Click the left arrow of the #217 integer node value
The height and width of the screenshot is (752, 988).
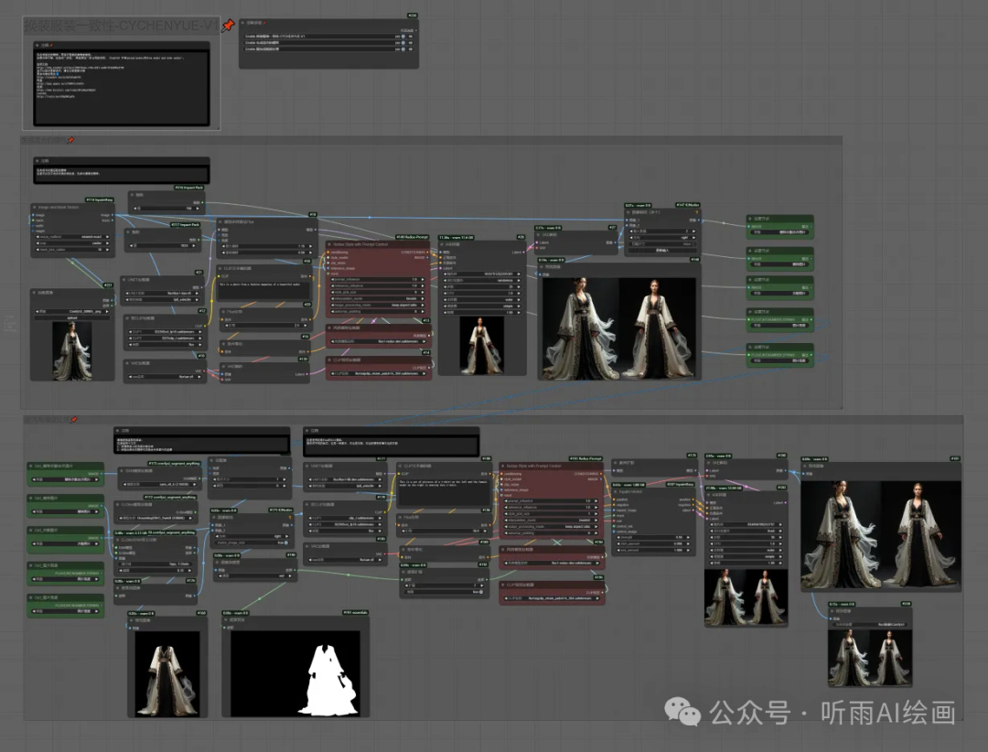(130, 245)
